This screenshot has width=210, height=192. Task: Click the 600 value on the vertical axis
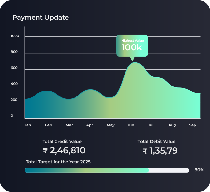pyautogui.click(x=14, y=68)
